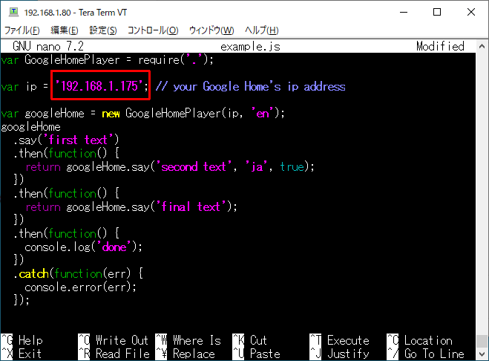
Task: Click the Tera Term title bar icon
Action: [13, 12]
